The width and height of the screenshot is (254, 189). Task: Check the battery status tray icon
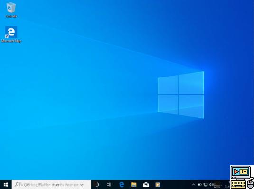point(199,185)
